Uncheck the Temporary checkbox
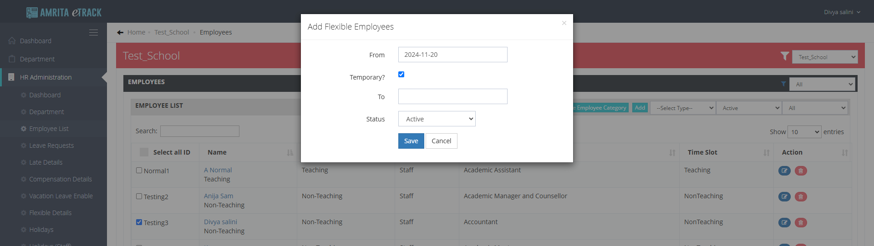The width and height of the screenshot is (874, 246). pyautogui.click(x=401, y=75)
